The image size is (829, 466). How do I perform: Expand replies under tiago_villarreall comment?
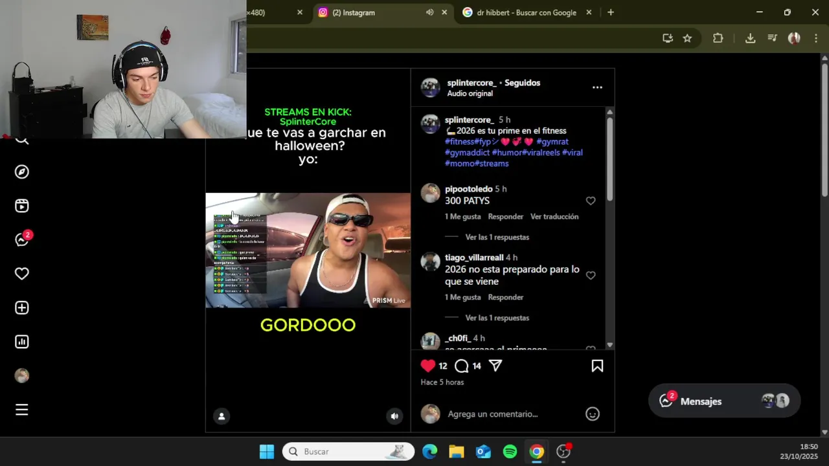pos(497,318)
